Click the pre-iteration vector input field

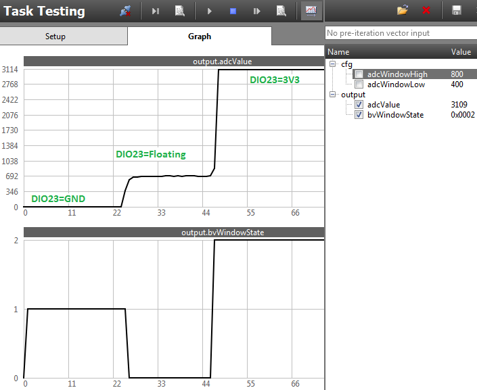click(x=399, y=33)
